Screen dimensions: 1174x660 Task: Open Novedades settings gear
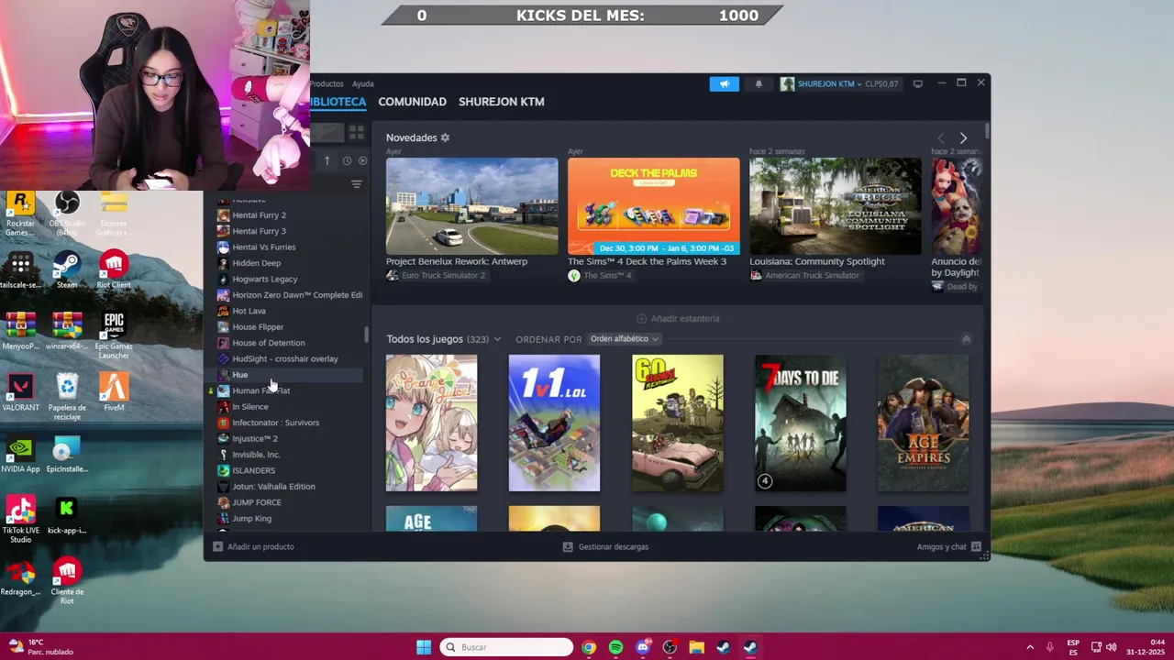click(x=445, y=137)
